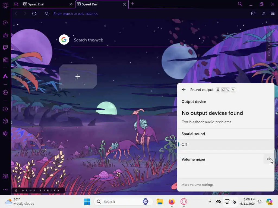Open GX Corner gamepad icon
The width and height of the screenshot is (278, 208).
coord(16,4)
